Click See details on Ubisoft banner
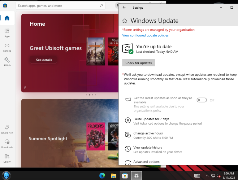 tap(43, 60)
